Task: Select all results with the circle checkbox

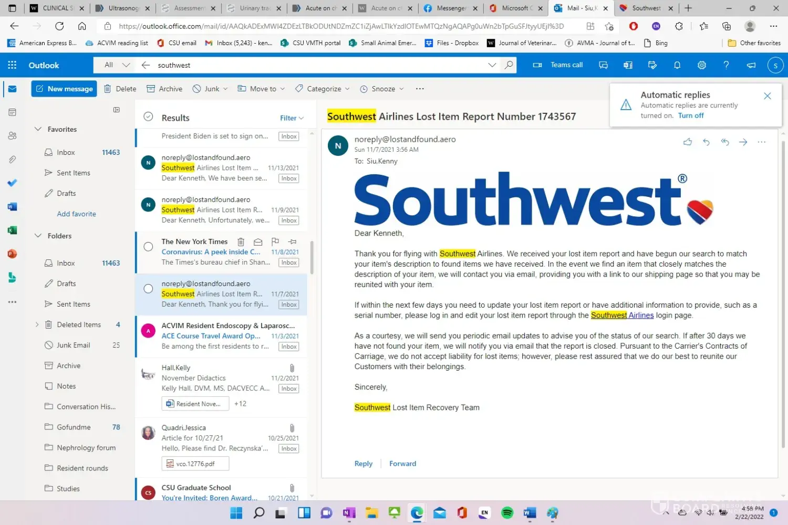Action: pyautogui.click(x=149, y=117)
